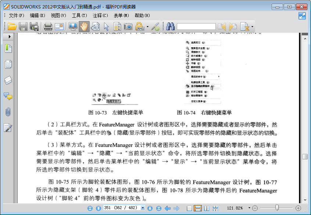Select the text selection tool
The image size is (311, 215).
(117, 27)
